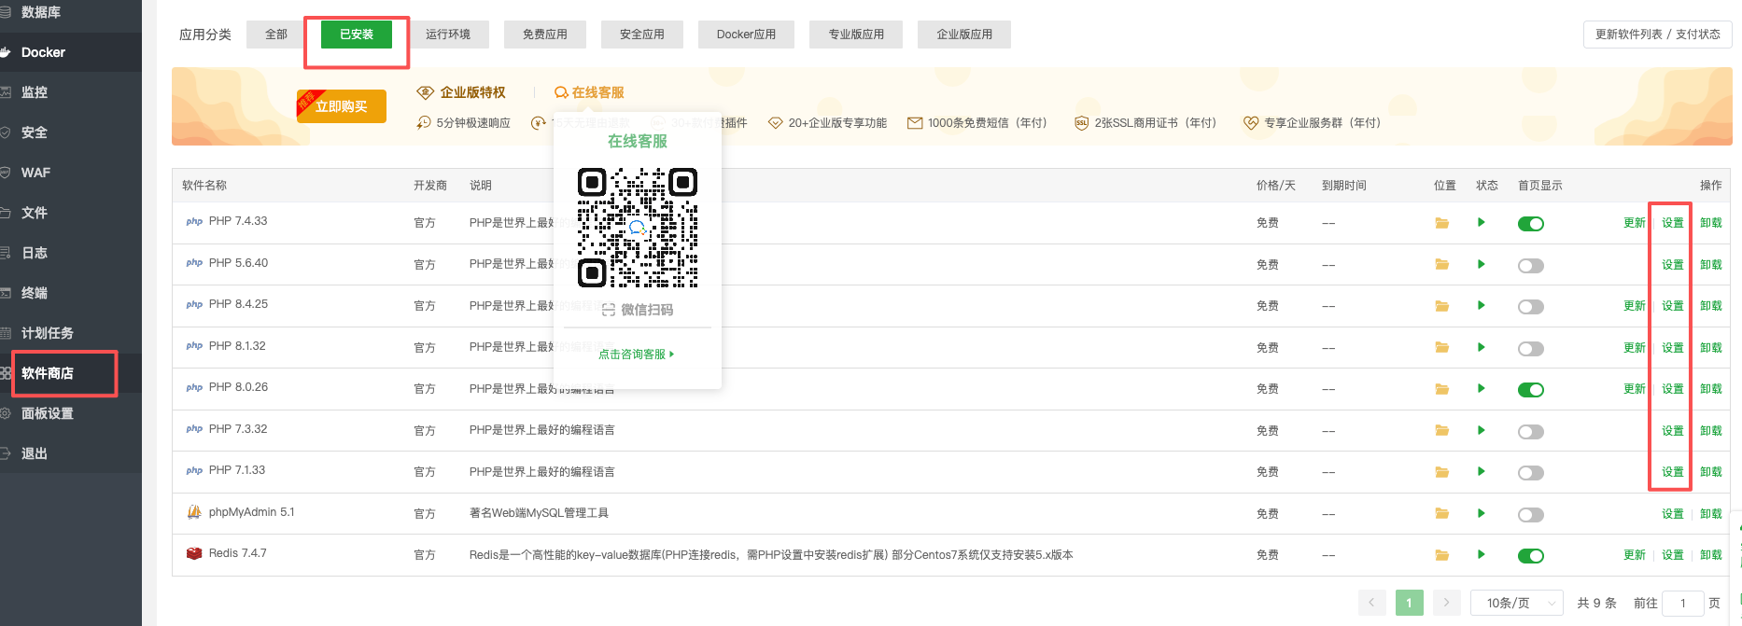
Task: Go to pagination page 1
Action: point(1410,603)
